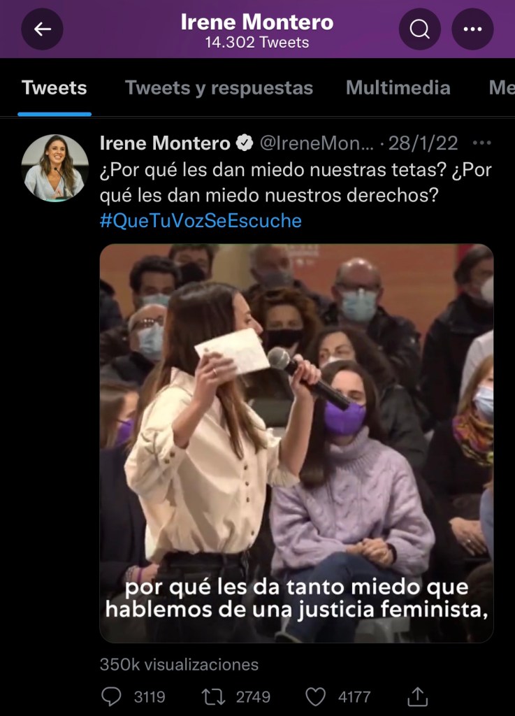
Task: Open the profile three-dot options menu
Action: coord(472,29)
